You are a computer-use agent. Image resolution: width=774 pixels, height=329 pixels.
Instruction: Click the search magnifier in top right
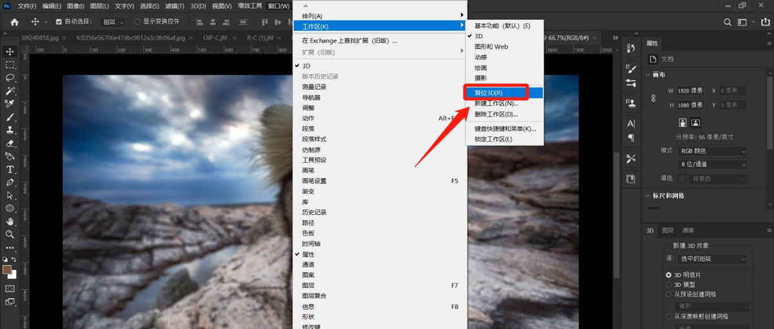[x=728, y=22]
